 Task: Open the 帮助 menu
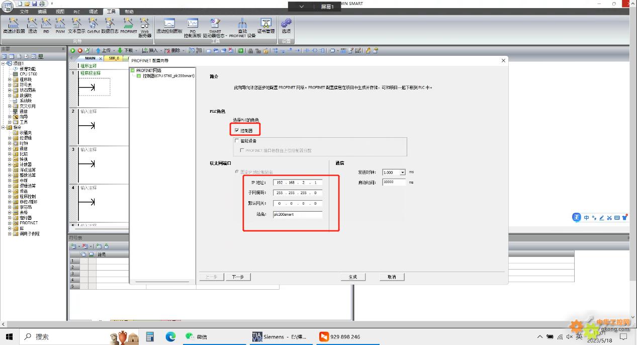coord(129,12)
